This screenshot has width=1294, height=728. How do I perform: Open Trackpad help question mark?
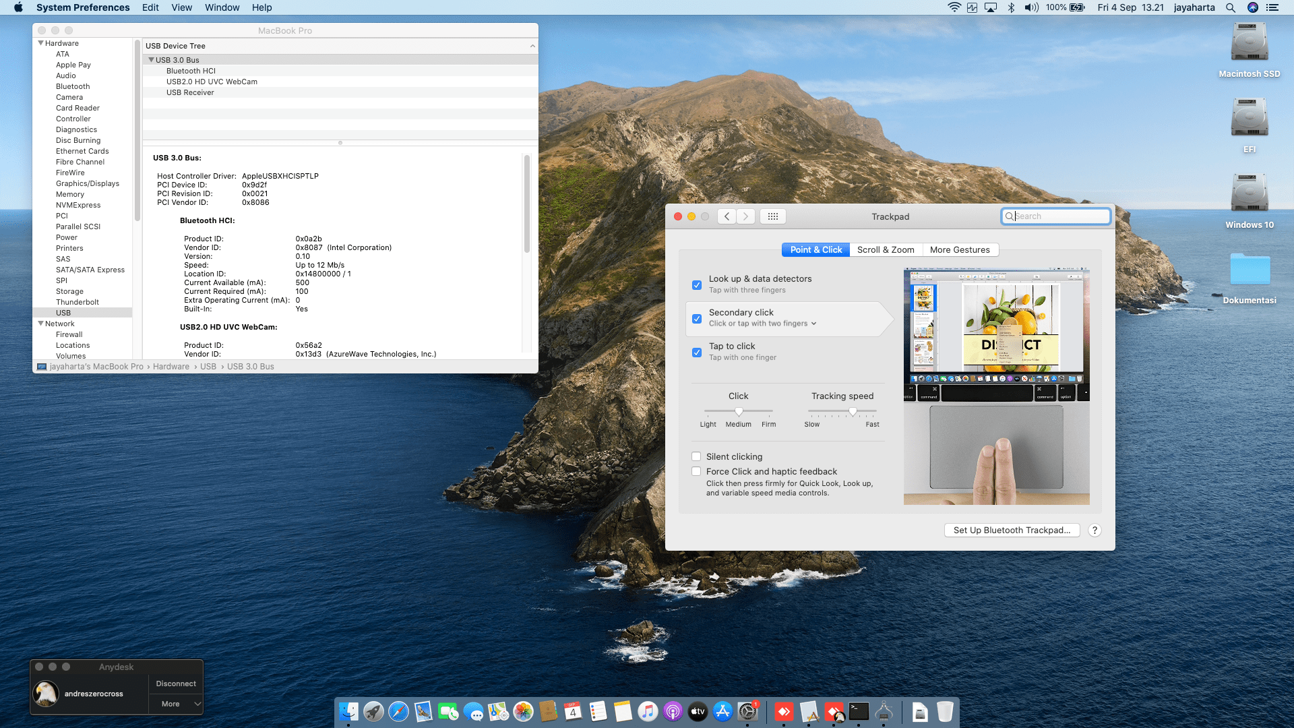(1095, 530)
